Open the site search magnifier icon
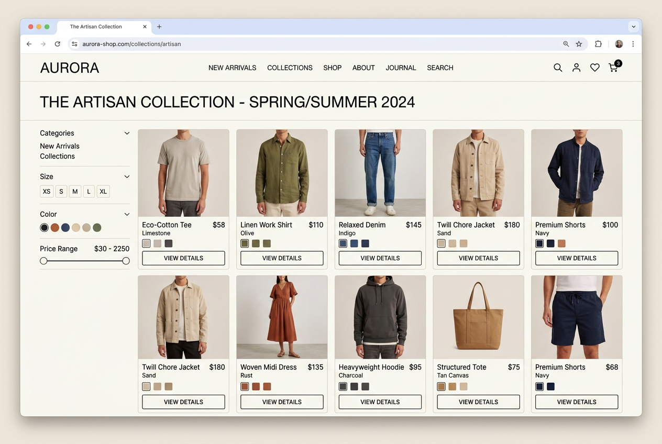The height and width of the screenshot is (444, 662). (558, 68)
